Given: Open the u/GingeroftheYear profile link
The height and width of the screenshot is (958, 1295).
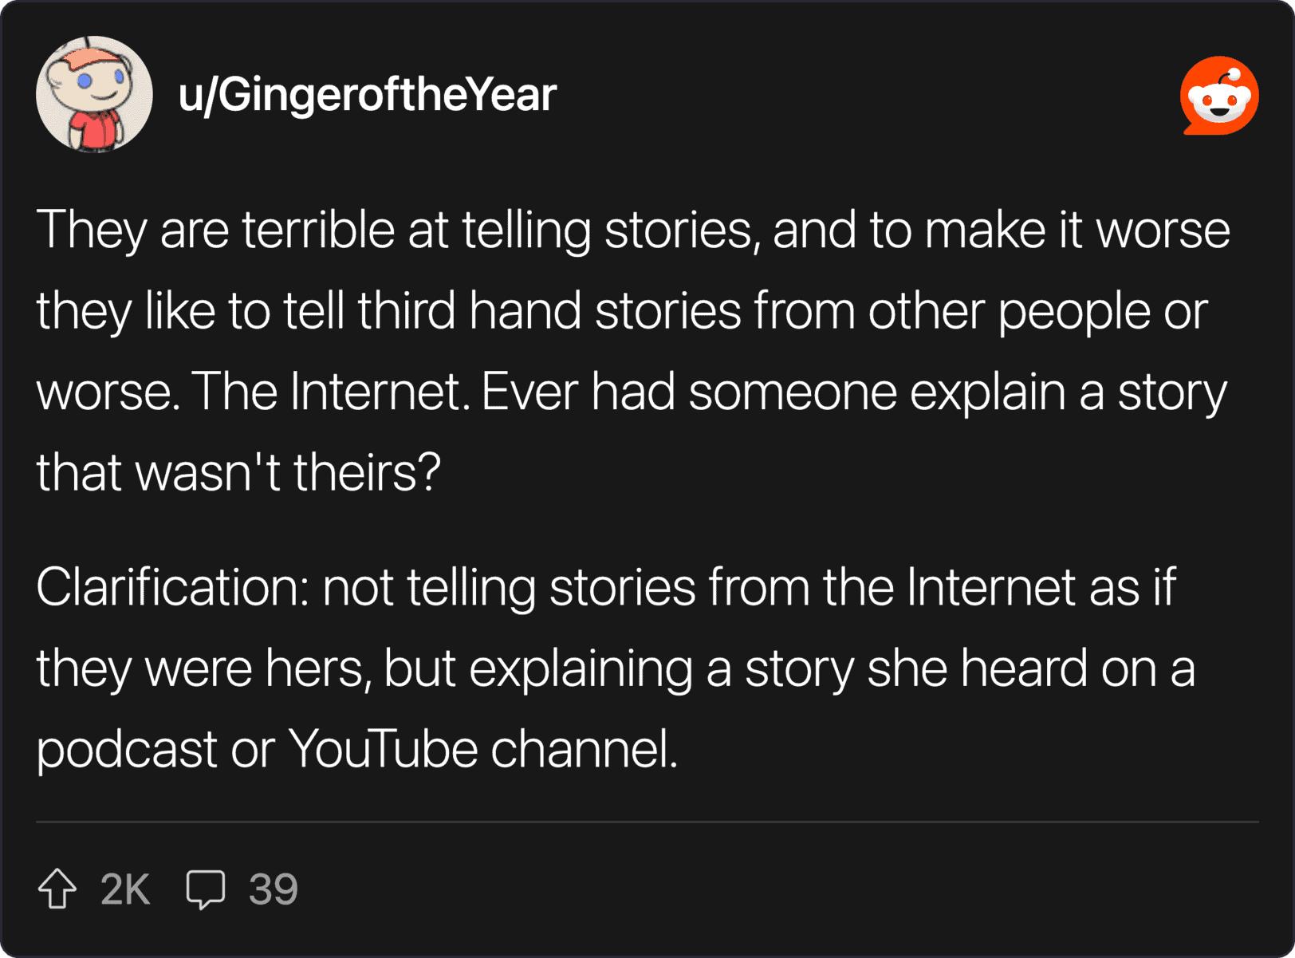Looking at the screenshot, I should [367, 95].
